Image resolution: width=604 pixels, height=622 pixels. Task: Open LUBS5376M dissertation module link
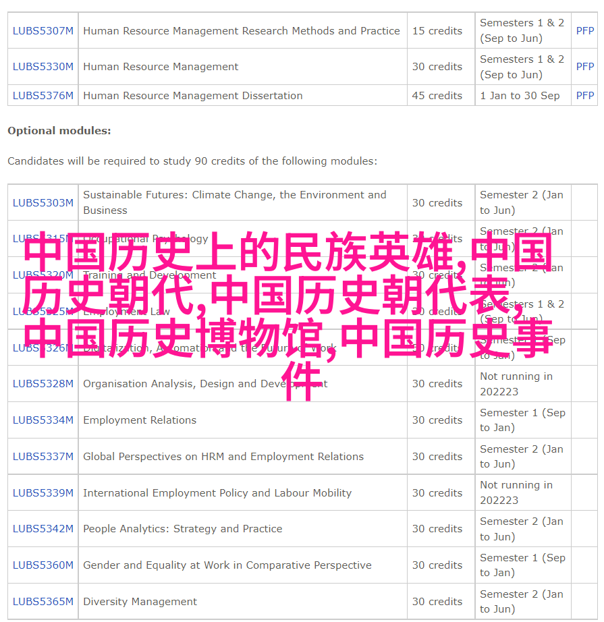[x=43, y=96]
